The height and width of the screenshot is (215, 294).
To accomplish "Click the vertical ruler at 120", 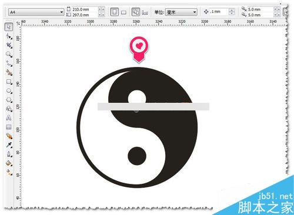I will tap(18, 107).
